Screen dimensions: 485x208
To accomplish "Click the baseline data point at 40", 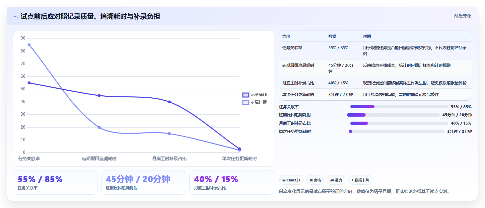I will click(170, 102).
